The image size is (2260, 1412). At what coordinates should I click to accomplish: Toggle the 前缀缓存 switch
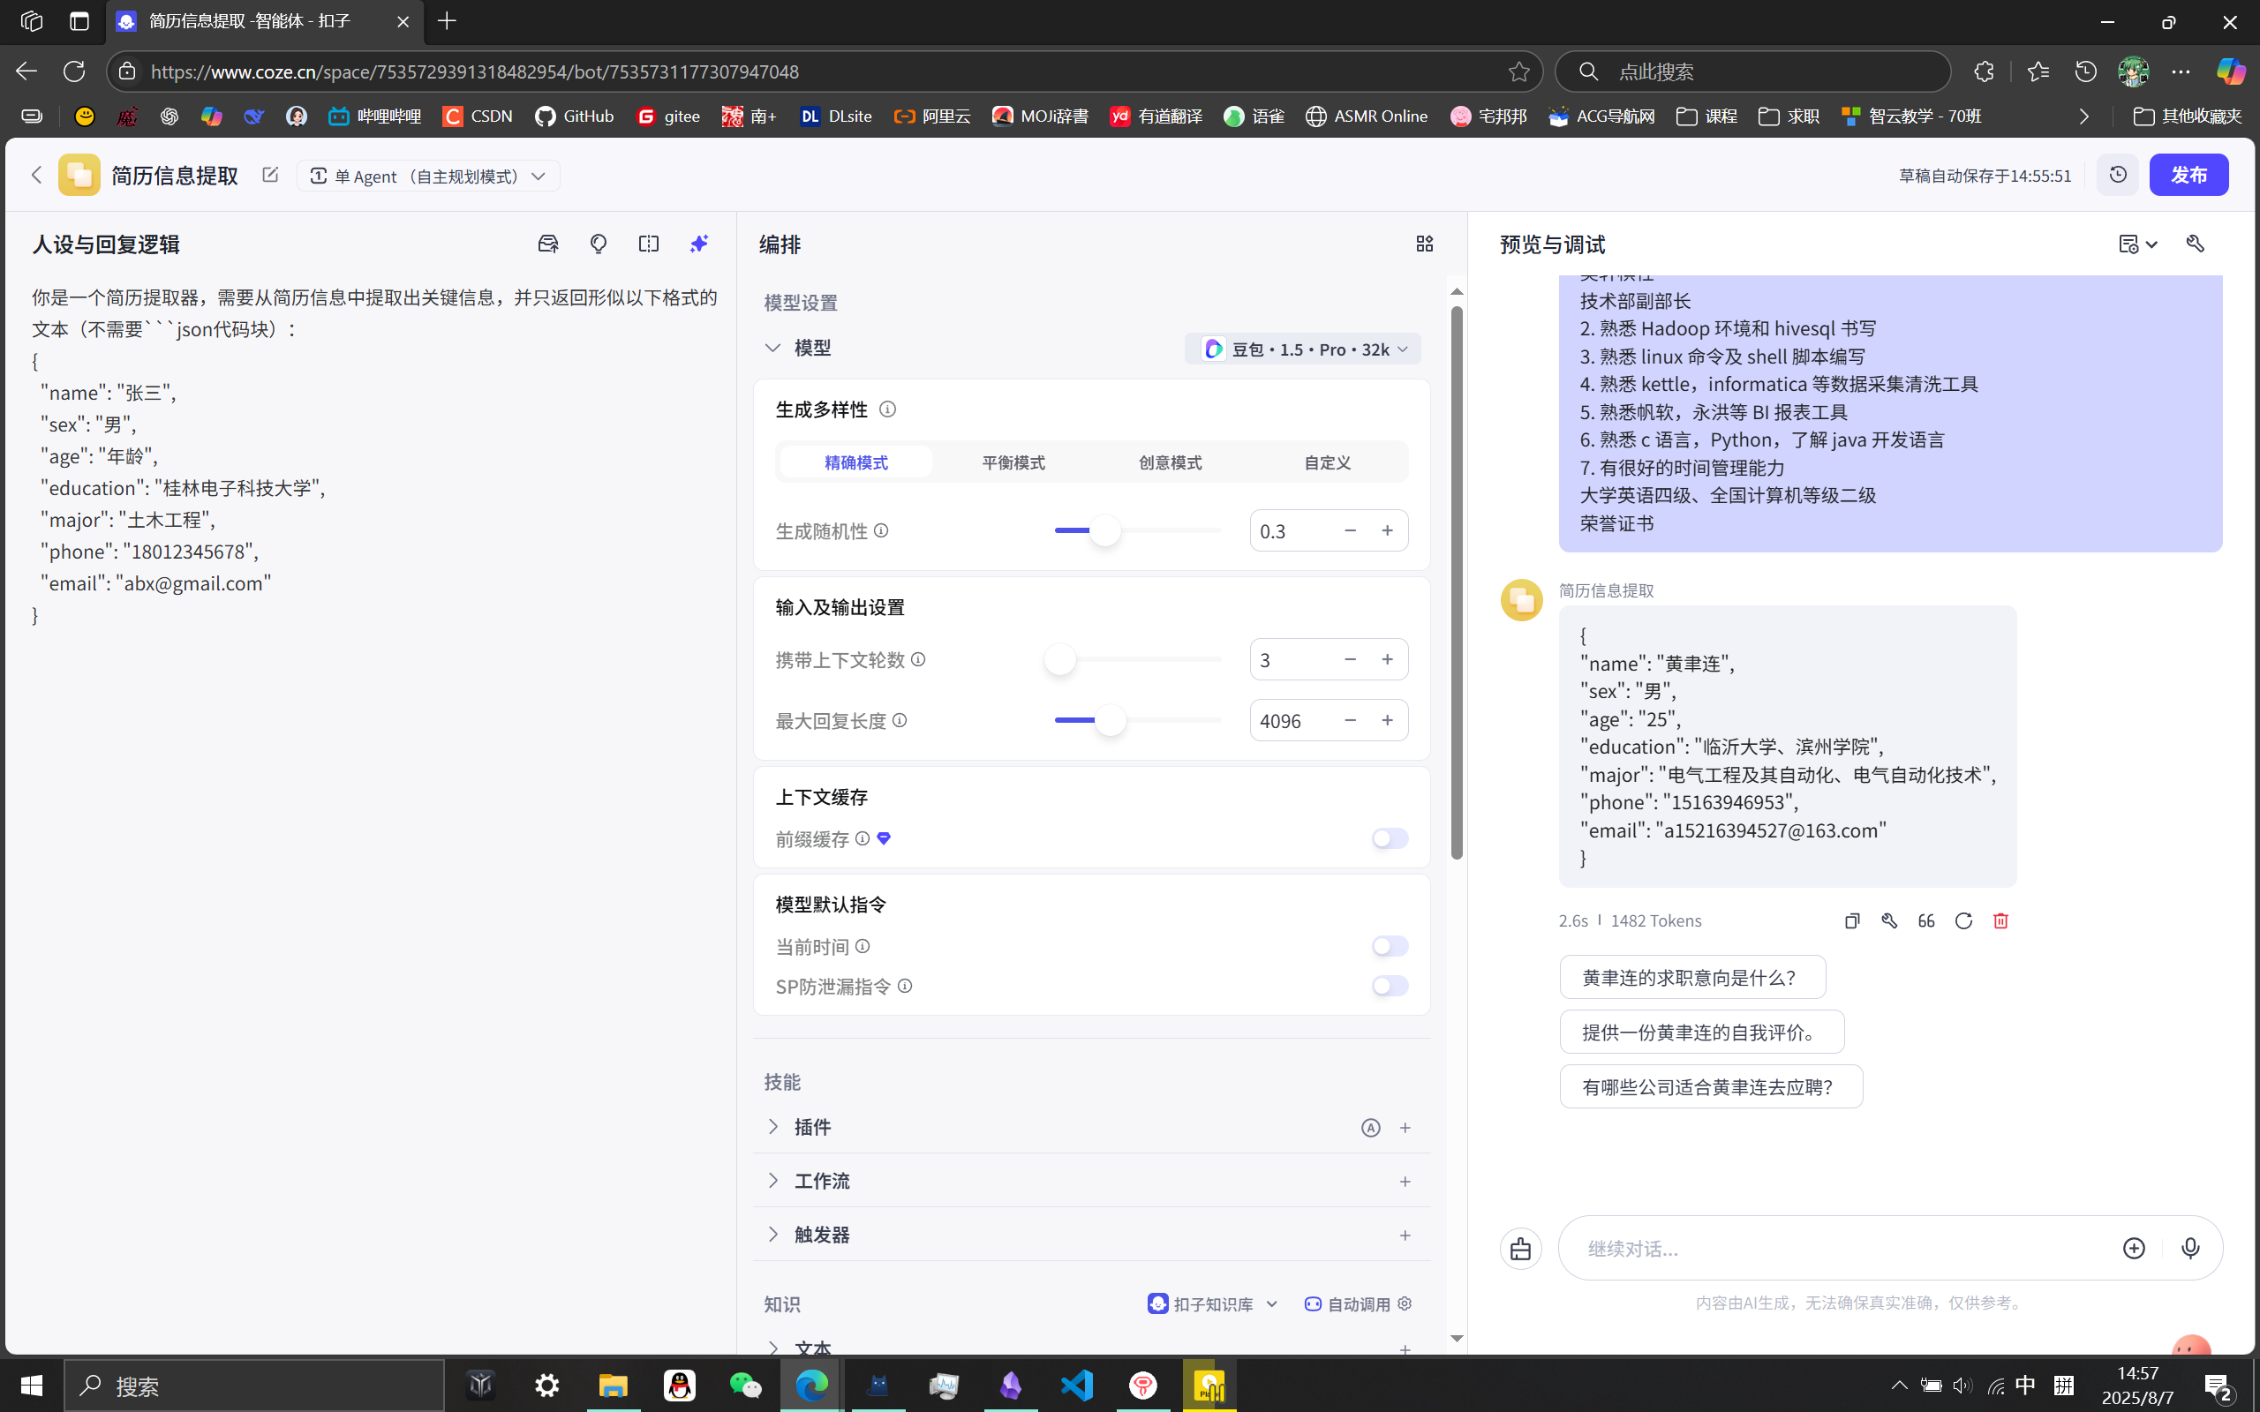point(1390,838)
